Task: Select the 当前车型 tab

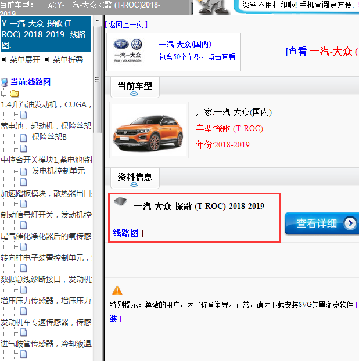Action: [x=135, y=87]
